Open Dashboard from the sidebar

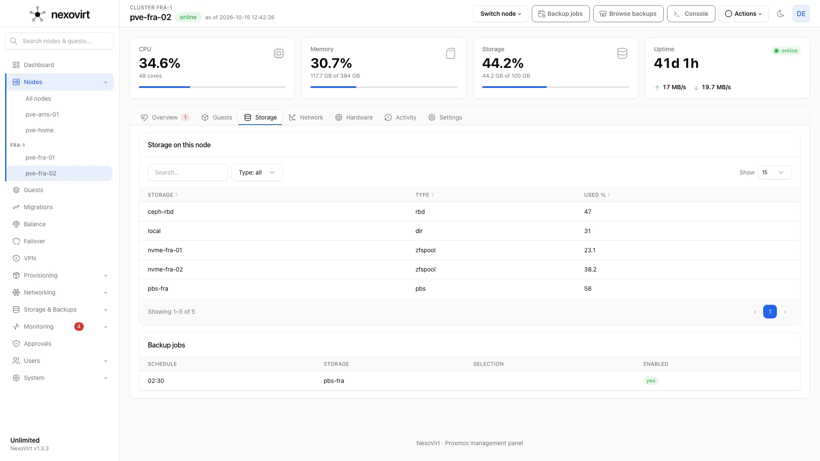coord(60,65)
